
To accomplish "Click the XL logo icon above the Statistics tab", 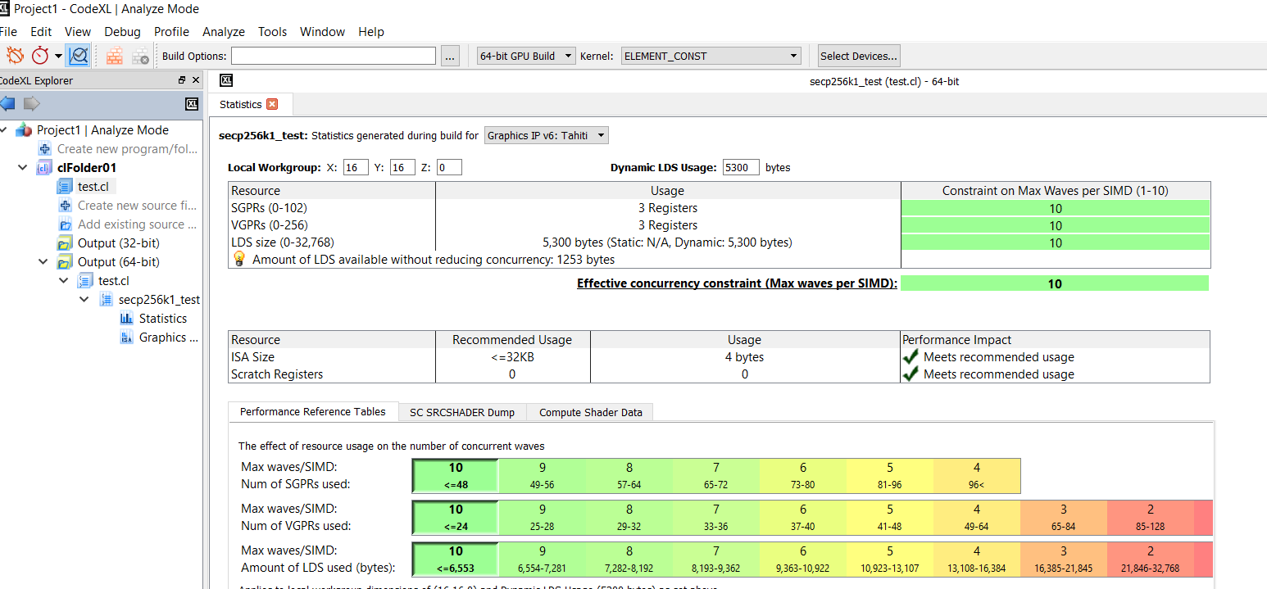I will 227,80.
